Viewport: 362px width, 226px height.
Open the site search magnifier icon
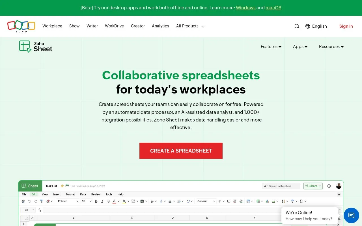297,26
